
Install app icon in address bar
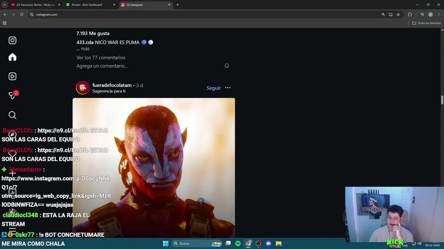point(391,15)
